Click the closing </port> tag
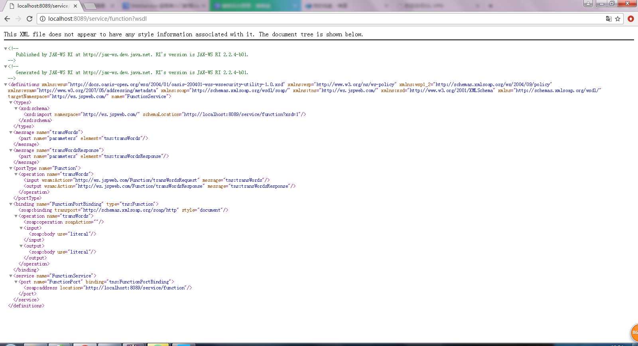This screenshot has width=638, height=346. click(28, 294)
